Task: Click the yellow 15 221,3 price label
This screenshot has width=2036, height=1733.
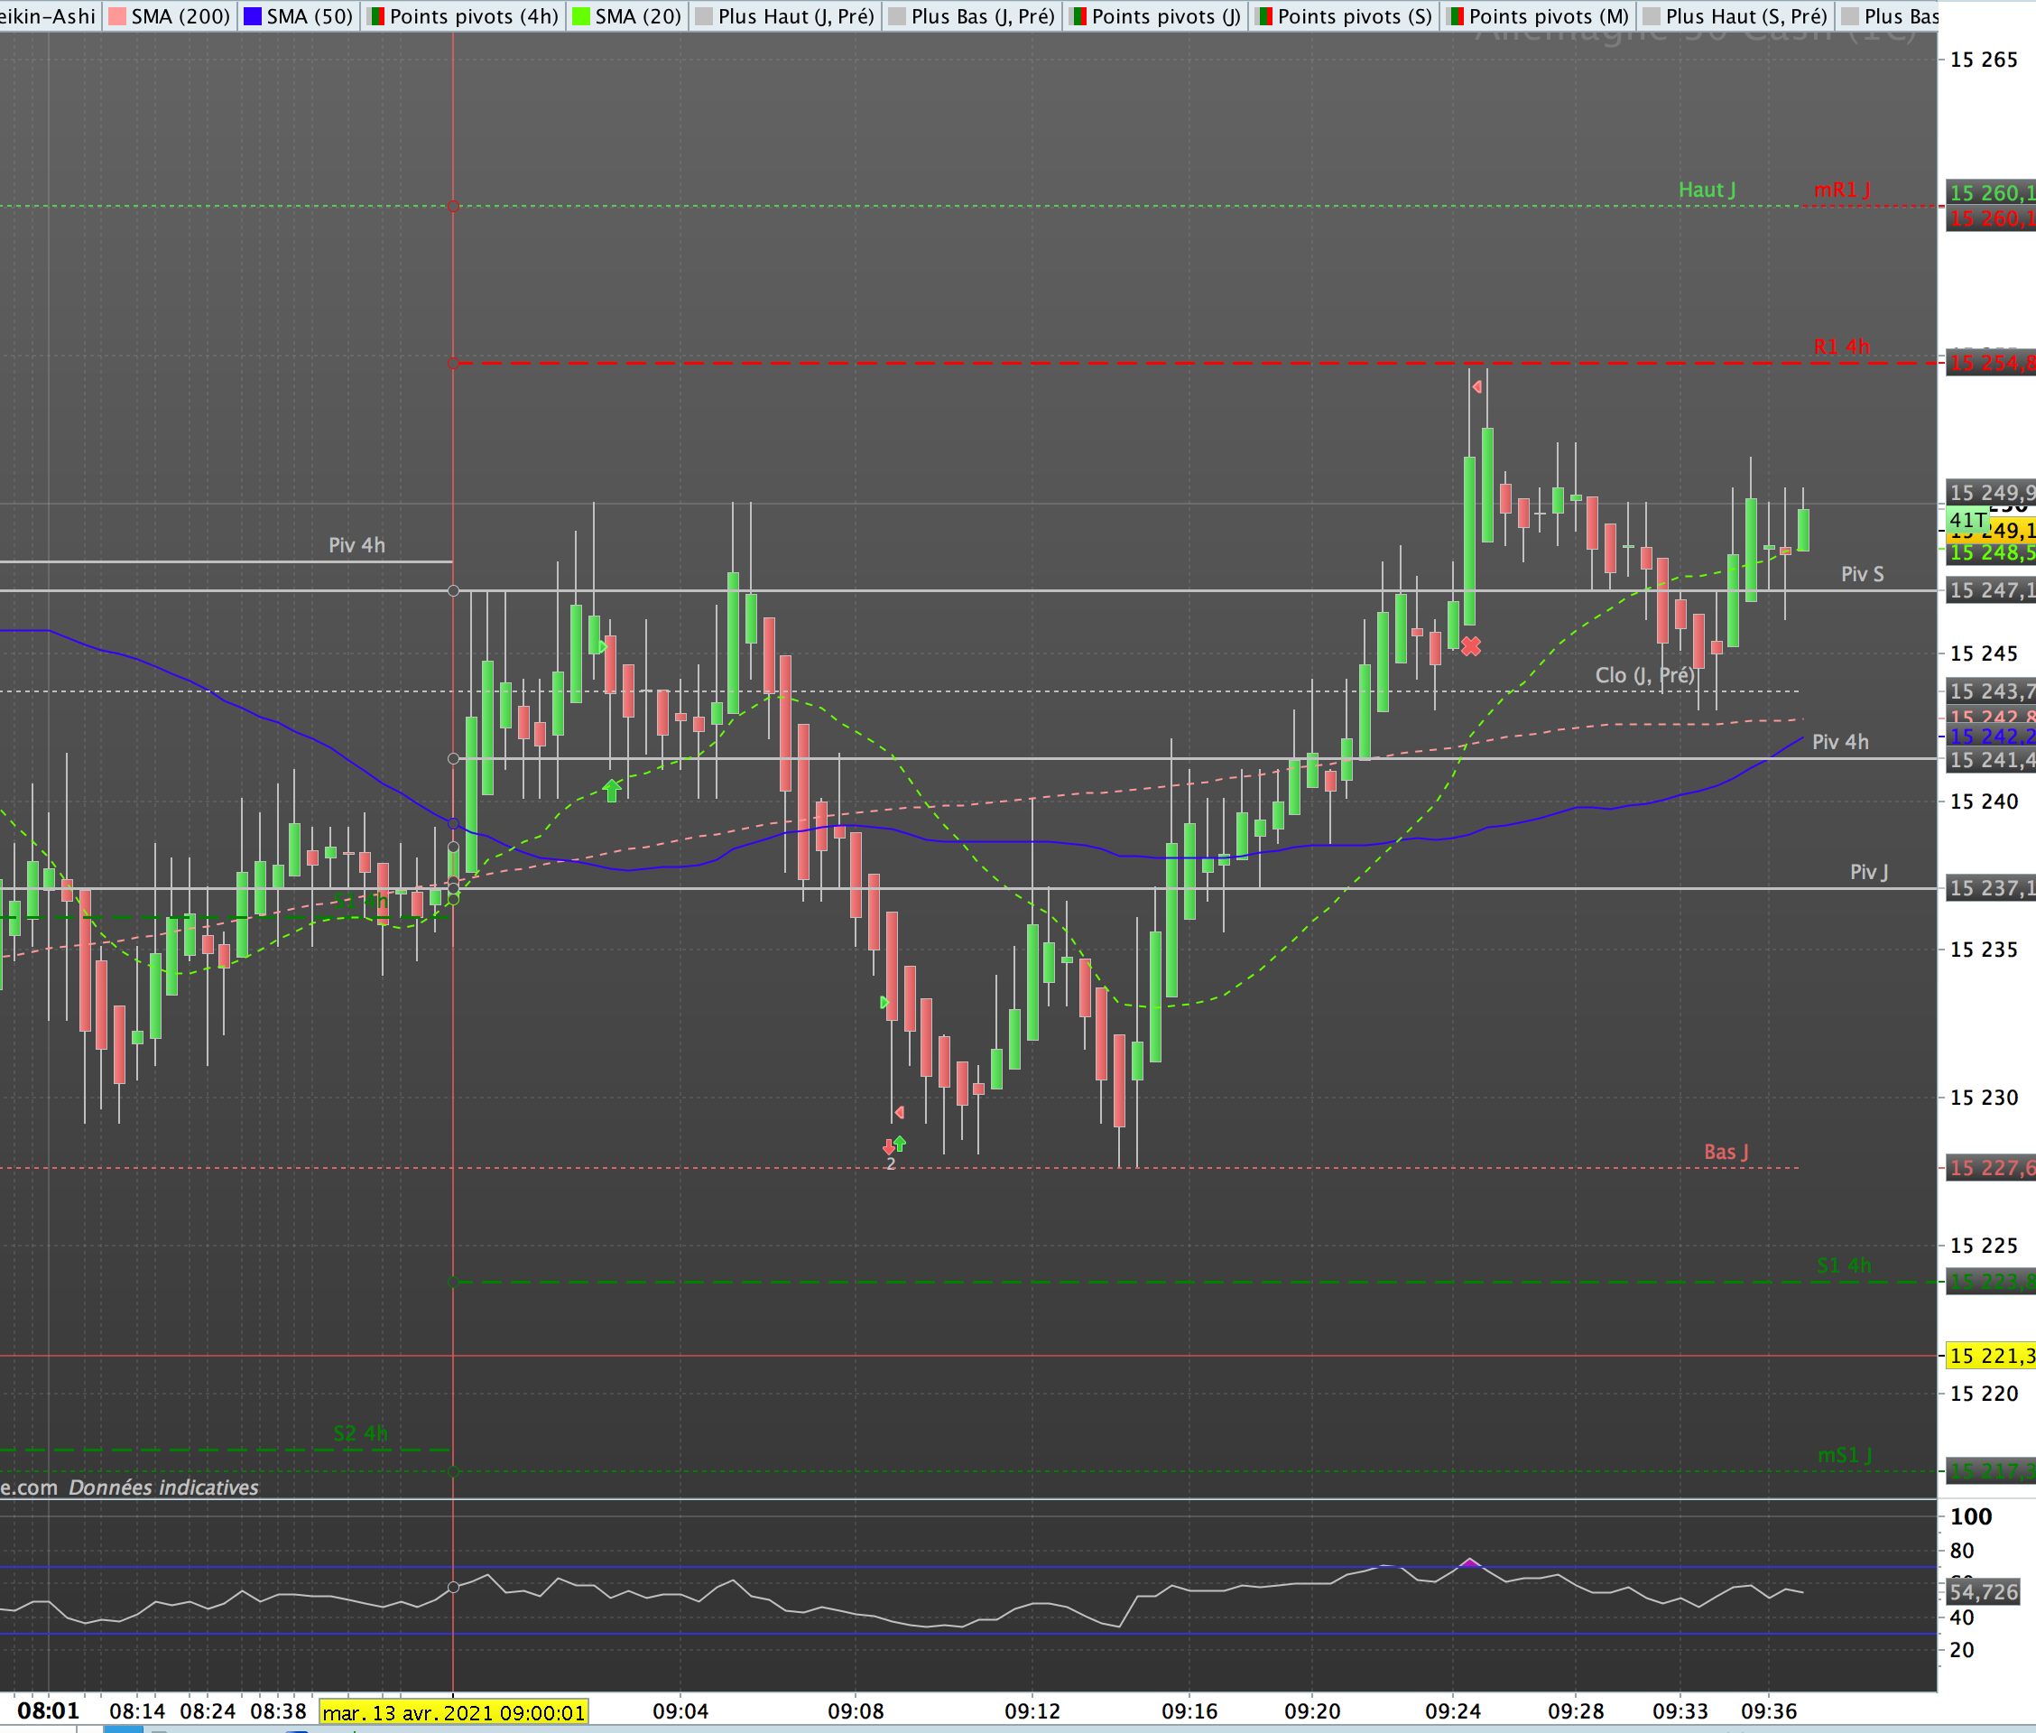Action: click(x=1991, y=1356)
